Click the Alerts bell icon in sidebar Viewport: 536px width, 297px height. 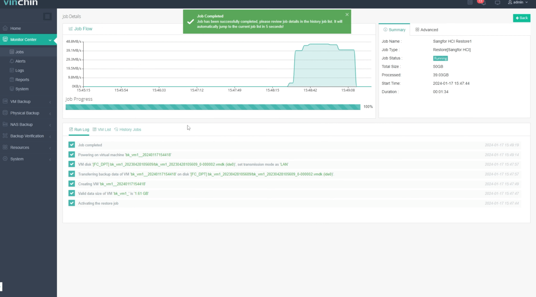click(x=12, y=61)
